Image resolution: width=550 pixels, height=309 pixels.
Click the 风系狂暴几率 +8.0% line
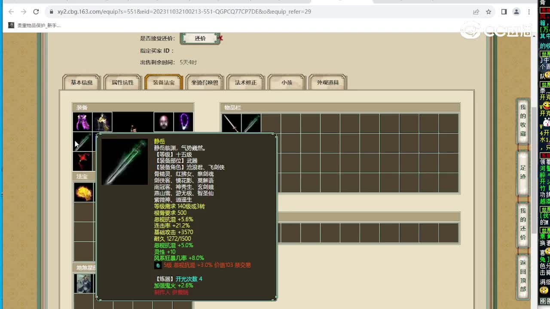click(179, 258)
